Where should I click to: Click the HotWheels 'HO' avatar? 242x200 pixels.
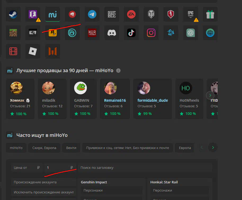click(186, 88)
